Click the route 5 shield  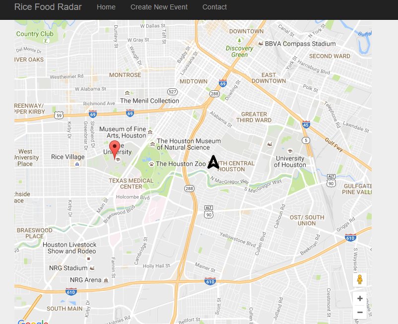[306, 140]
